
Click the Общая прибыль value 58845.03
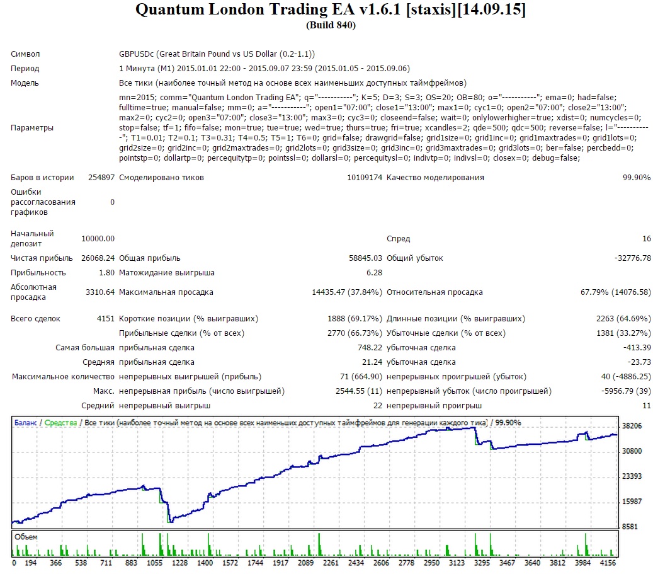point(365,258)
